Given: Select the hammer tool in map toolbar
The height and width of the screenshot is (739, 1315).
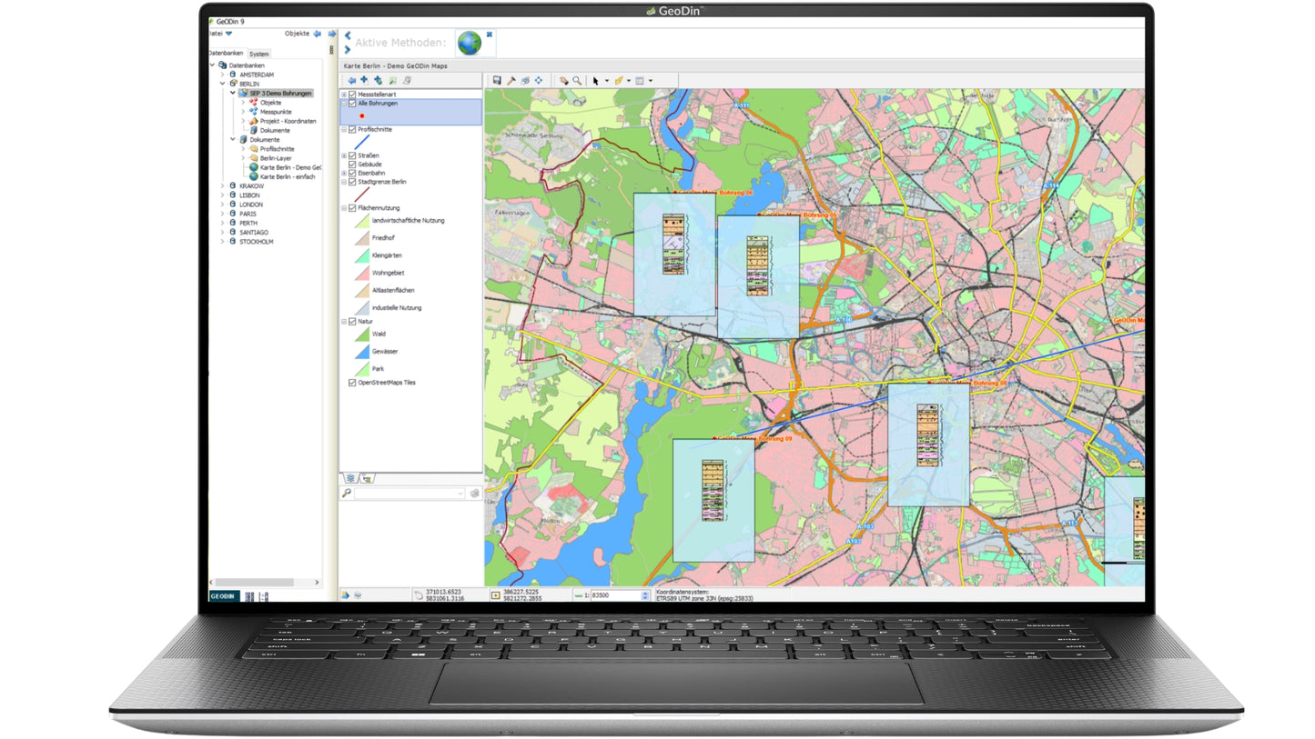Looking at the screenshot, I should (511, 81).
